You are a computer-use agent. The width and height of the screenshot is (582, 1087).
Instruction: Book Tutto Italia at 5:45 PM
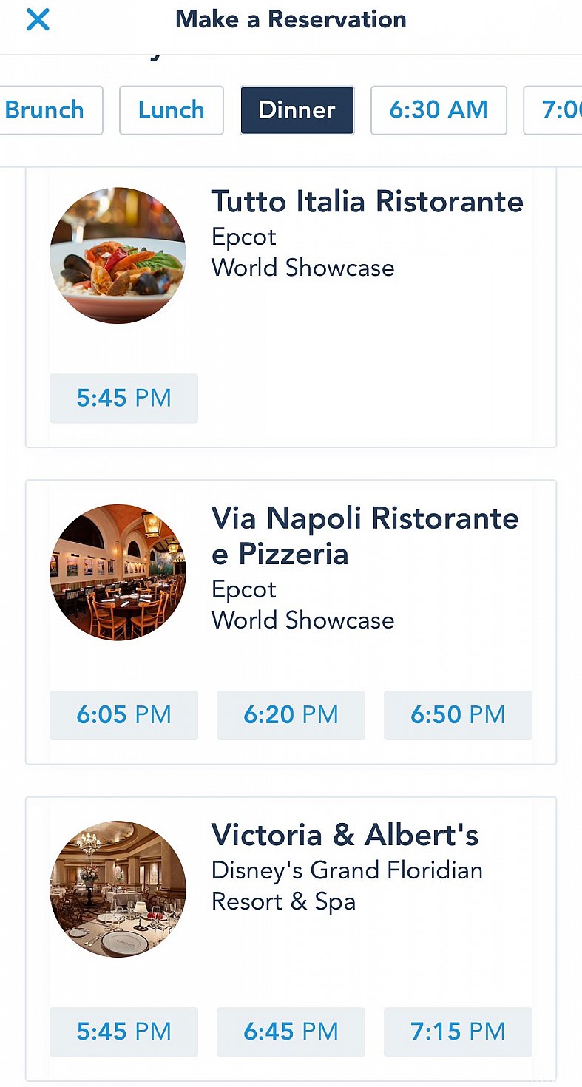click(x=123, y=398)
